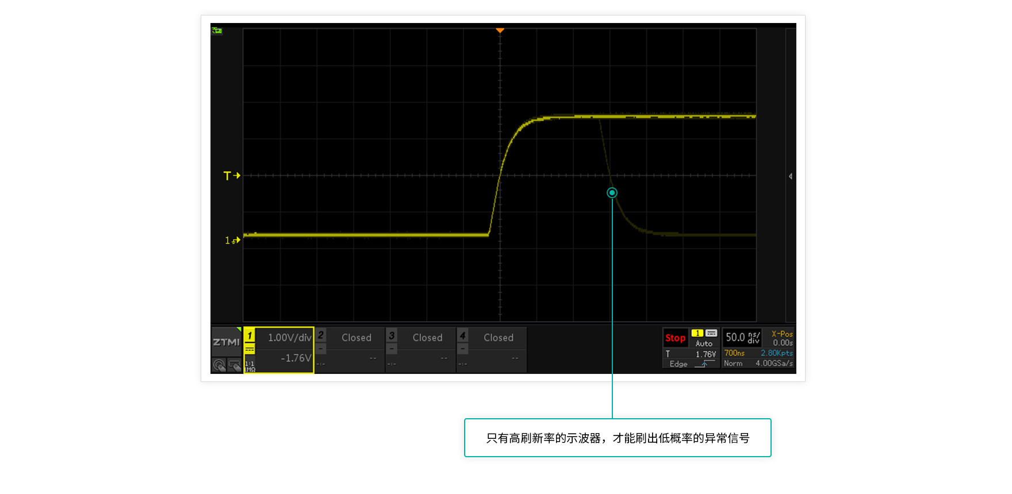Click the green USB status icon in the top-left
The height and width of the screenshot is (494, 1012).
point(217,31)
